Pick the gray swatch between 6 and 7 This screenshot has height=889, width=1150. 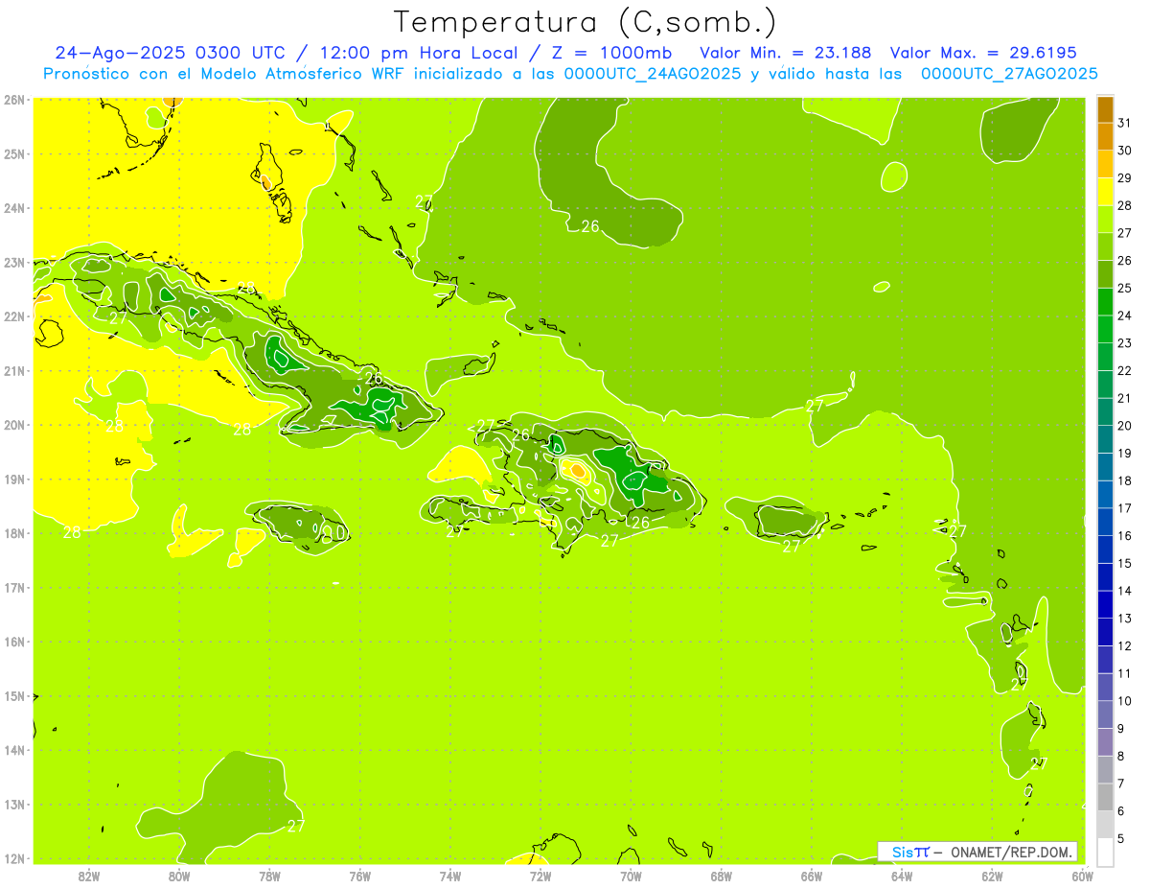click(1105, 797)
